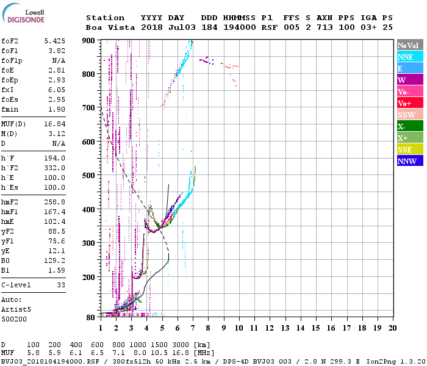Click the foEp value 2.93
This screenshot has width=427, height=366.
point(57,80)
